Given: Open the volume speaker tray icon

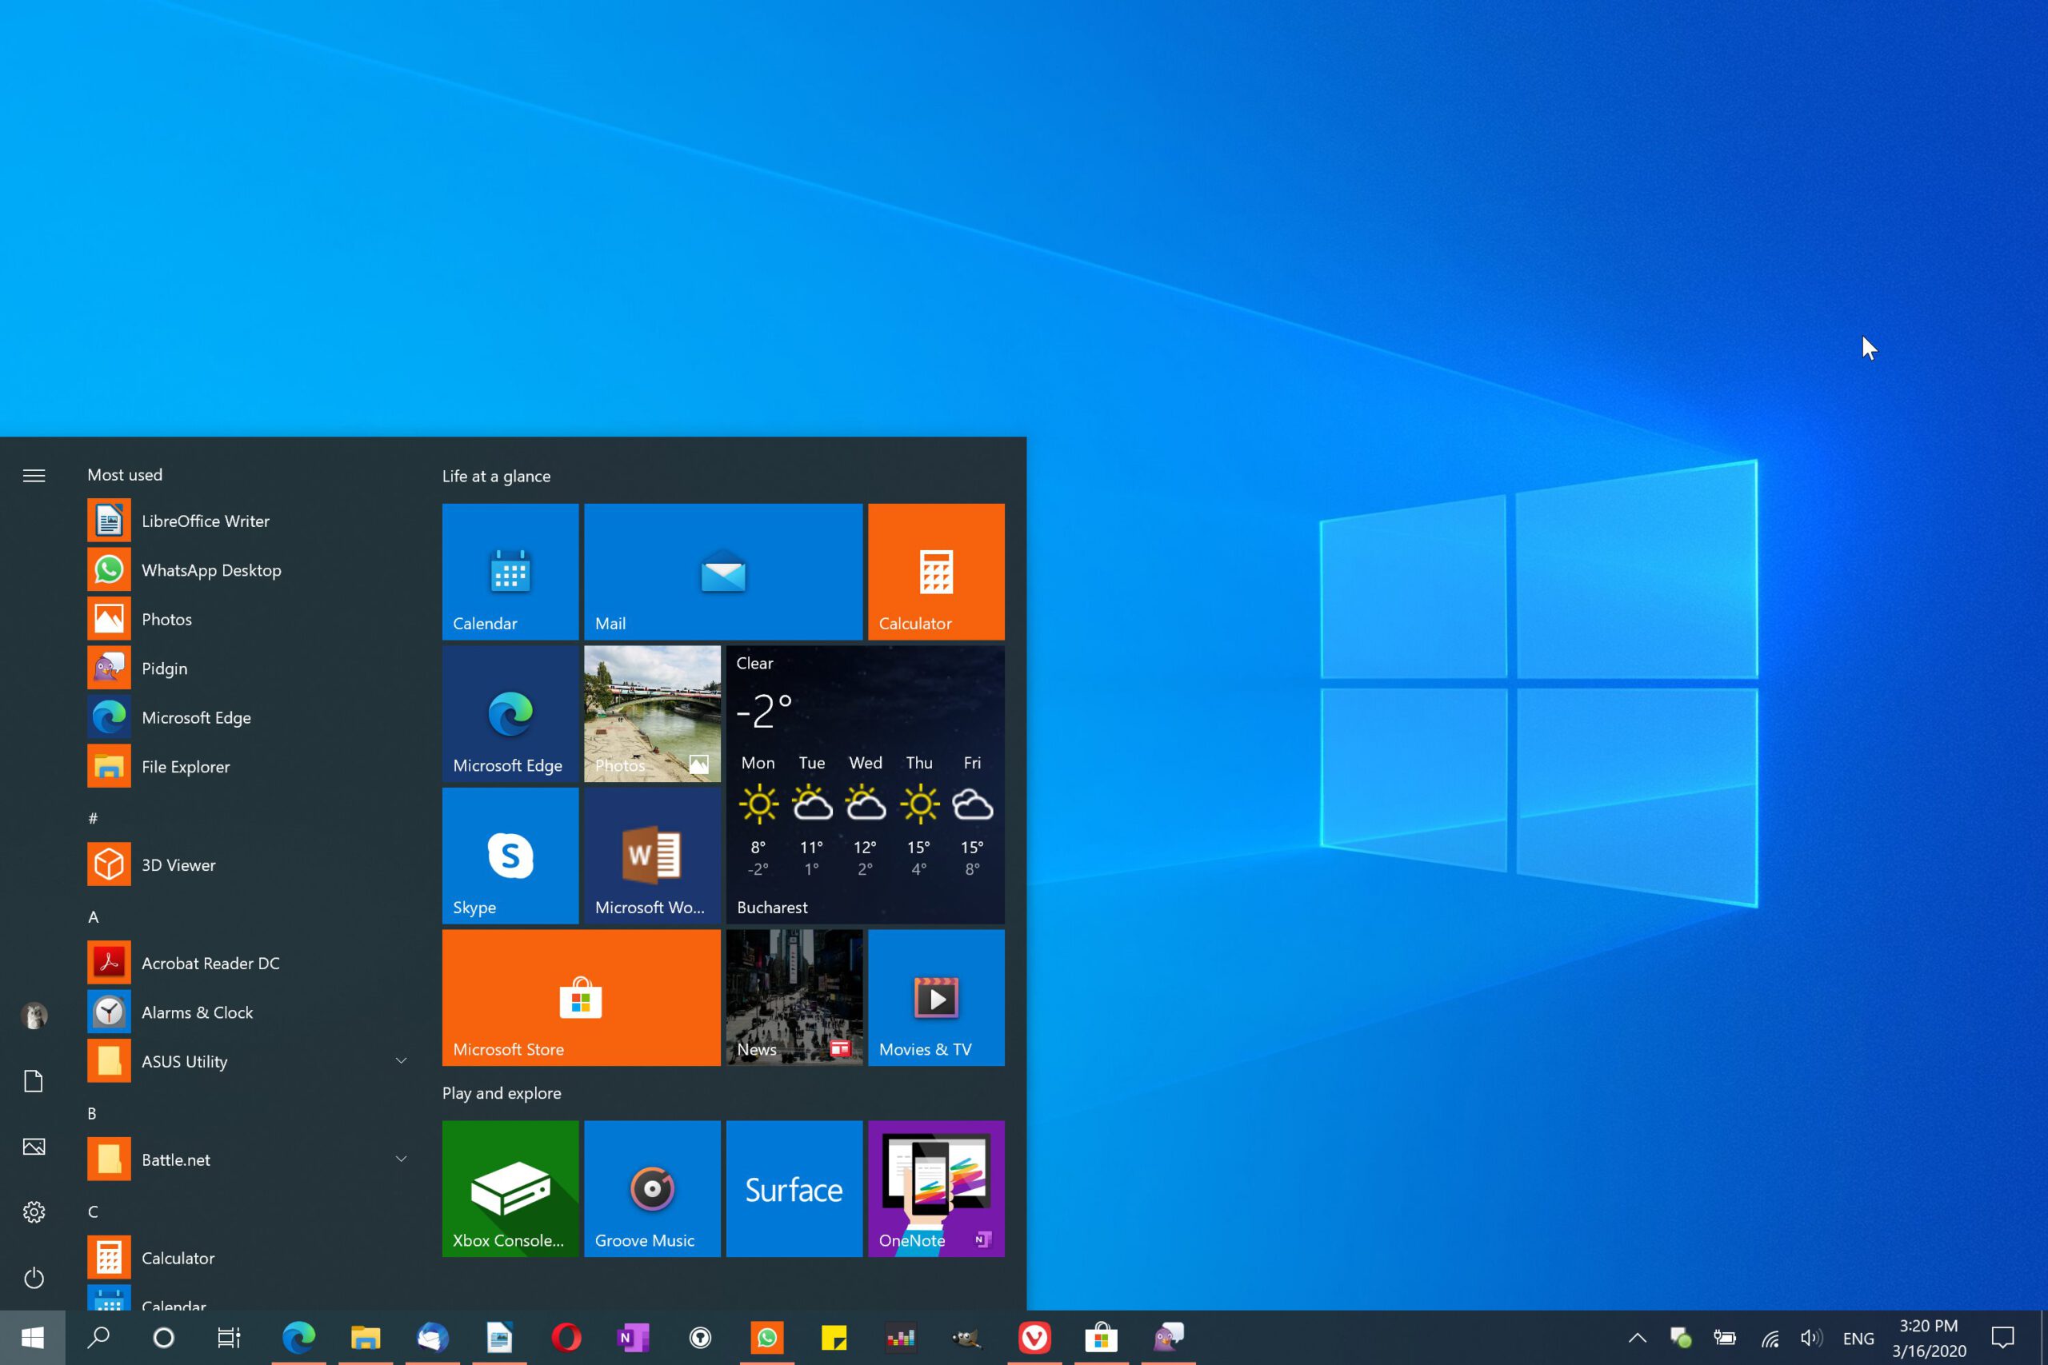Looking at the screenshot, I should [x=1812, y=1338].
